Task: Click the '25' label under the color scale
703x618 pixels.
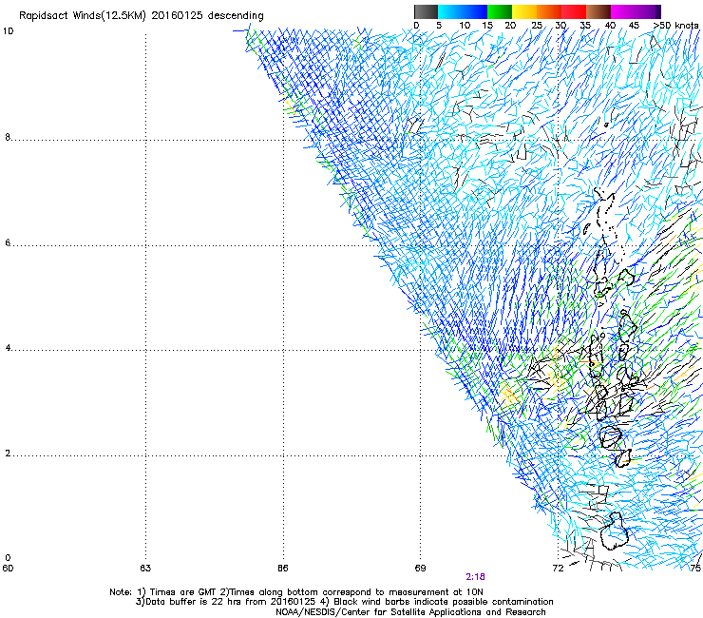Action: [x=537, y=26]
